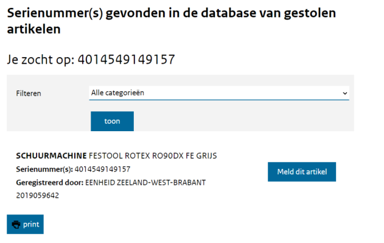Select searched number 4014549149157 in subheading
The image size is (384, 243).
(x=127, y=60)
